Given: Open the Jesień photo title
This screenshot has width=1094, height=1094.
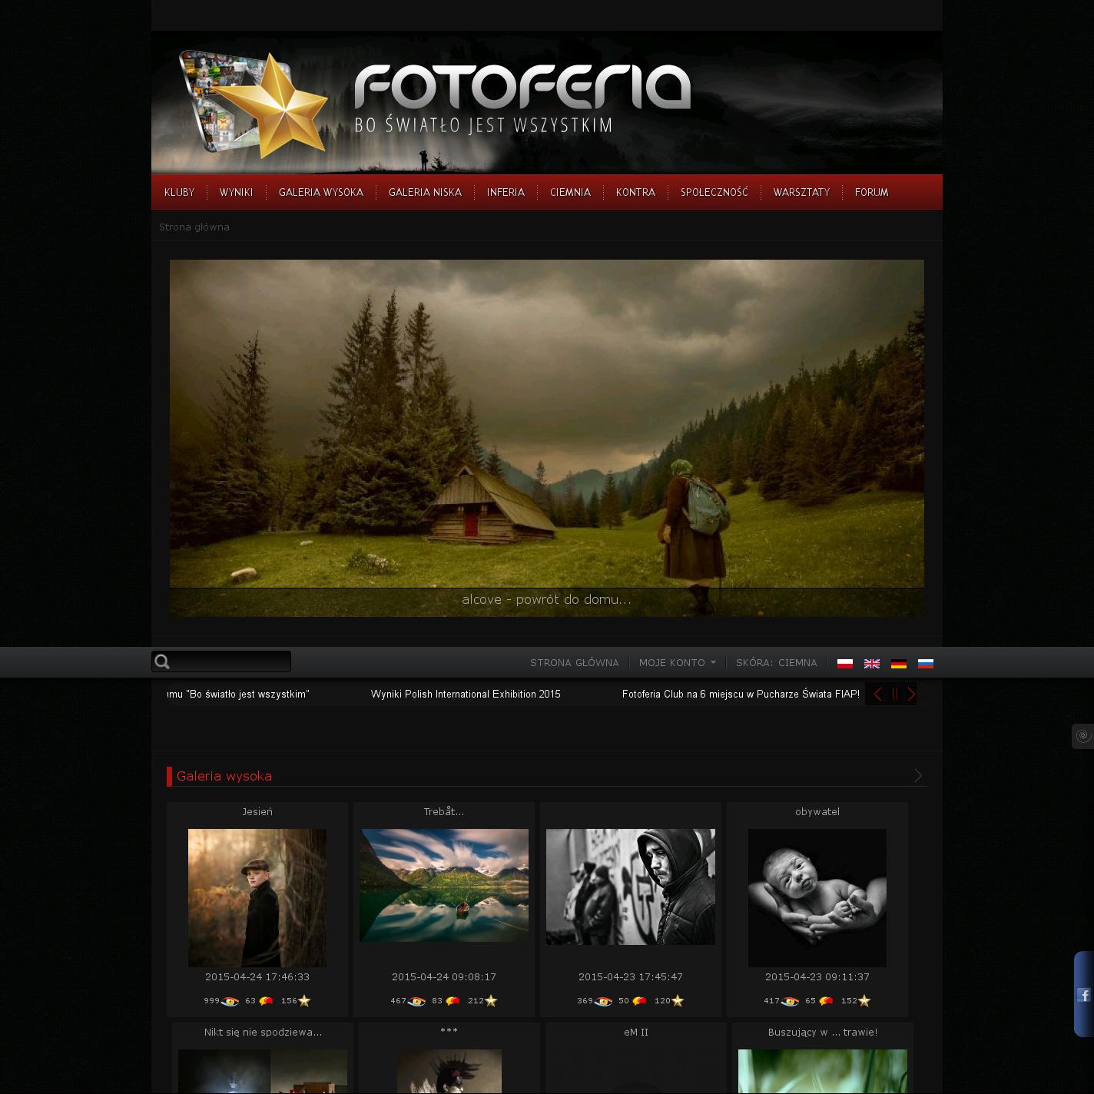Looking at the screenshot, I should click(257, 811).
